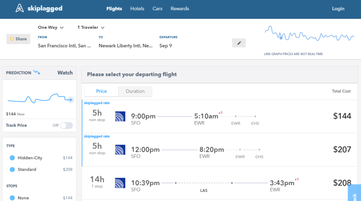The image size is (361, 201).
Task: Toggle the Standard type filter
Action: pos(12,169)
